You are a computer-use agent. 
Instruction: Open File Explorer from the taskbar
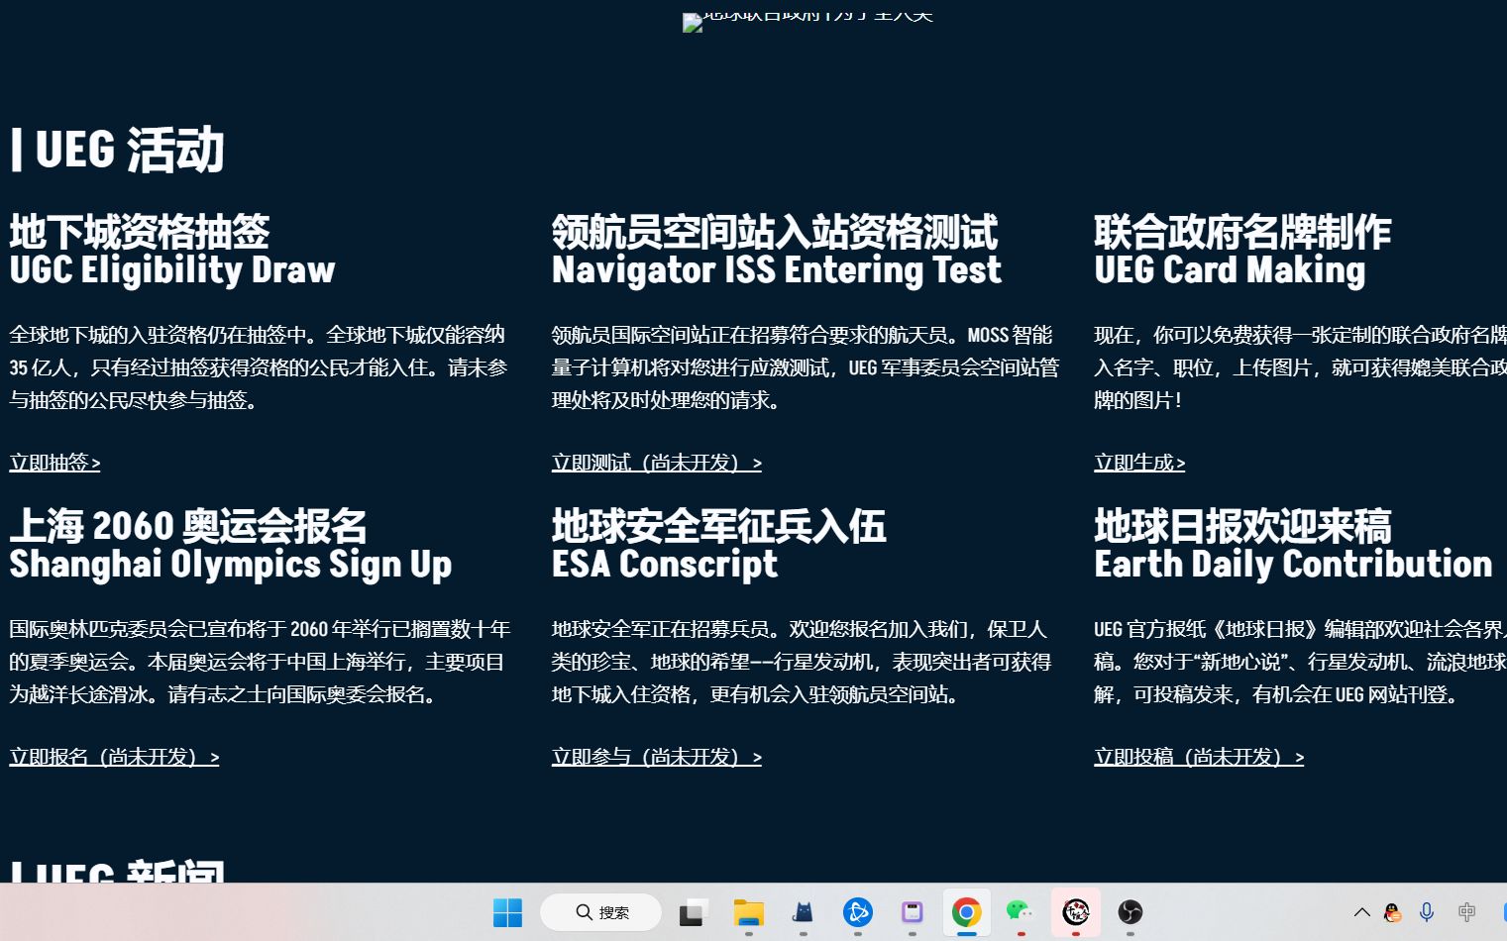[x=748, y=912]
